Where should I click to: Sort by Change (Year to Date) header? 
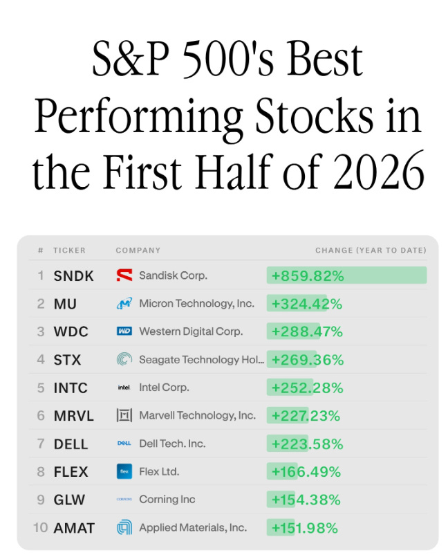click(x=371, y=251)
